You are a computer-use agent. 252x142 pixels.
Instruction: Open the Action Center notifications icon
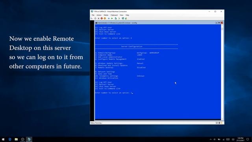coord(248,139)
